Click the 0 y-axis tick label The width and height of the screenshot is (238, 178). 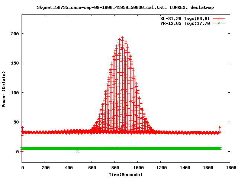17,152
